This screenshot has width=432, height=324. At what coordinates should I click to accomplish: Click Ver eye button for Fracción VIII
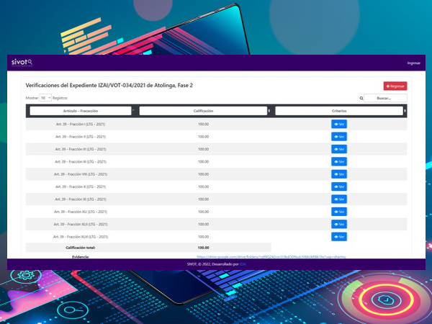339,174
